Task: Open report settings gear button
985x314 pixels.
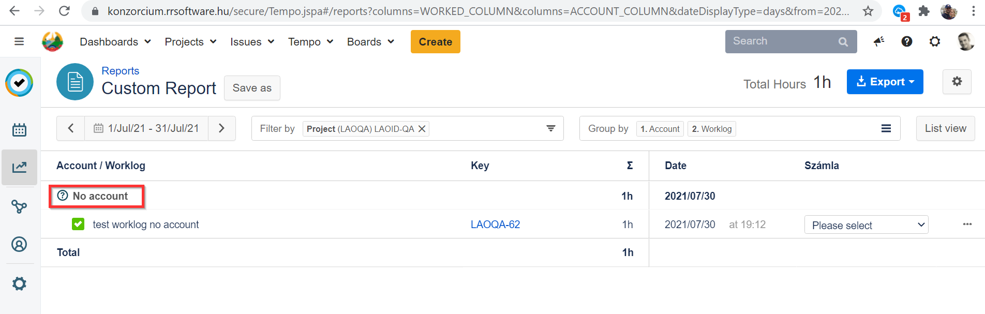Action: coord(957,82)
